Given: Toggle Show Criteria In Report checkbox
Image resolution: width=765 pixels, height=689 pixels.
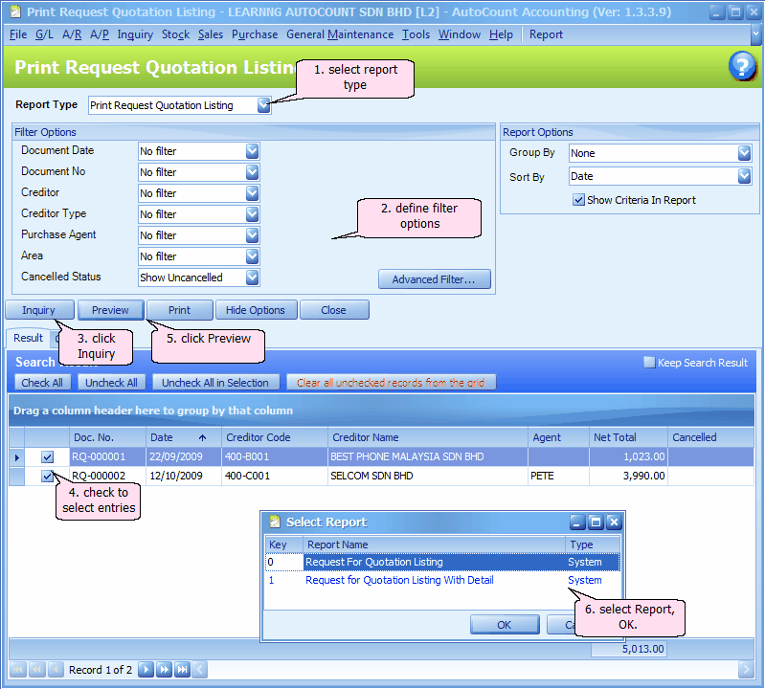Looking at the screenshot, I should pos(578,200).
